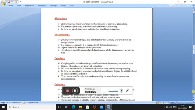The height and width of the screenshot is (110, 195).
Task: Jump to the previous page via browse button
Action: click(194, 95)
